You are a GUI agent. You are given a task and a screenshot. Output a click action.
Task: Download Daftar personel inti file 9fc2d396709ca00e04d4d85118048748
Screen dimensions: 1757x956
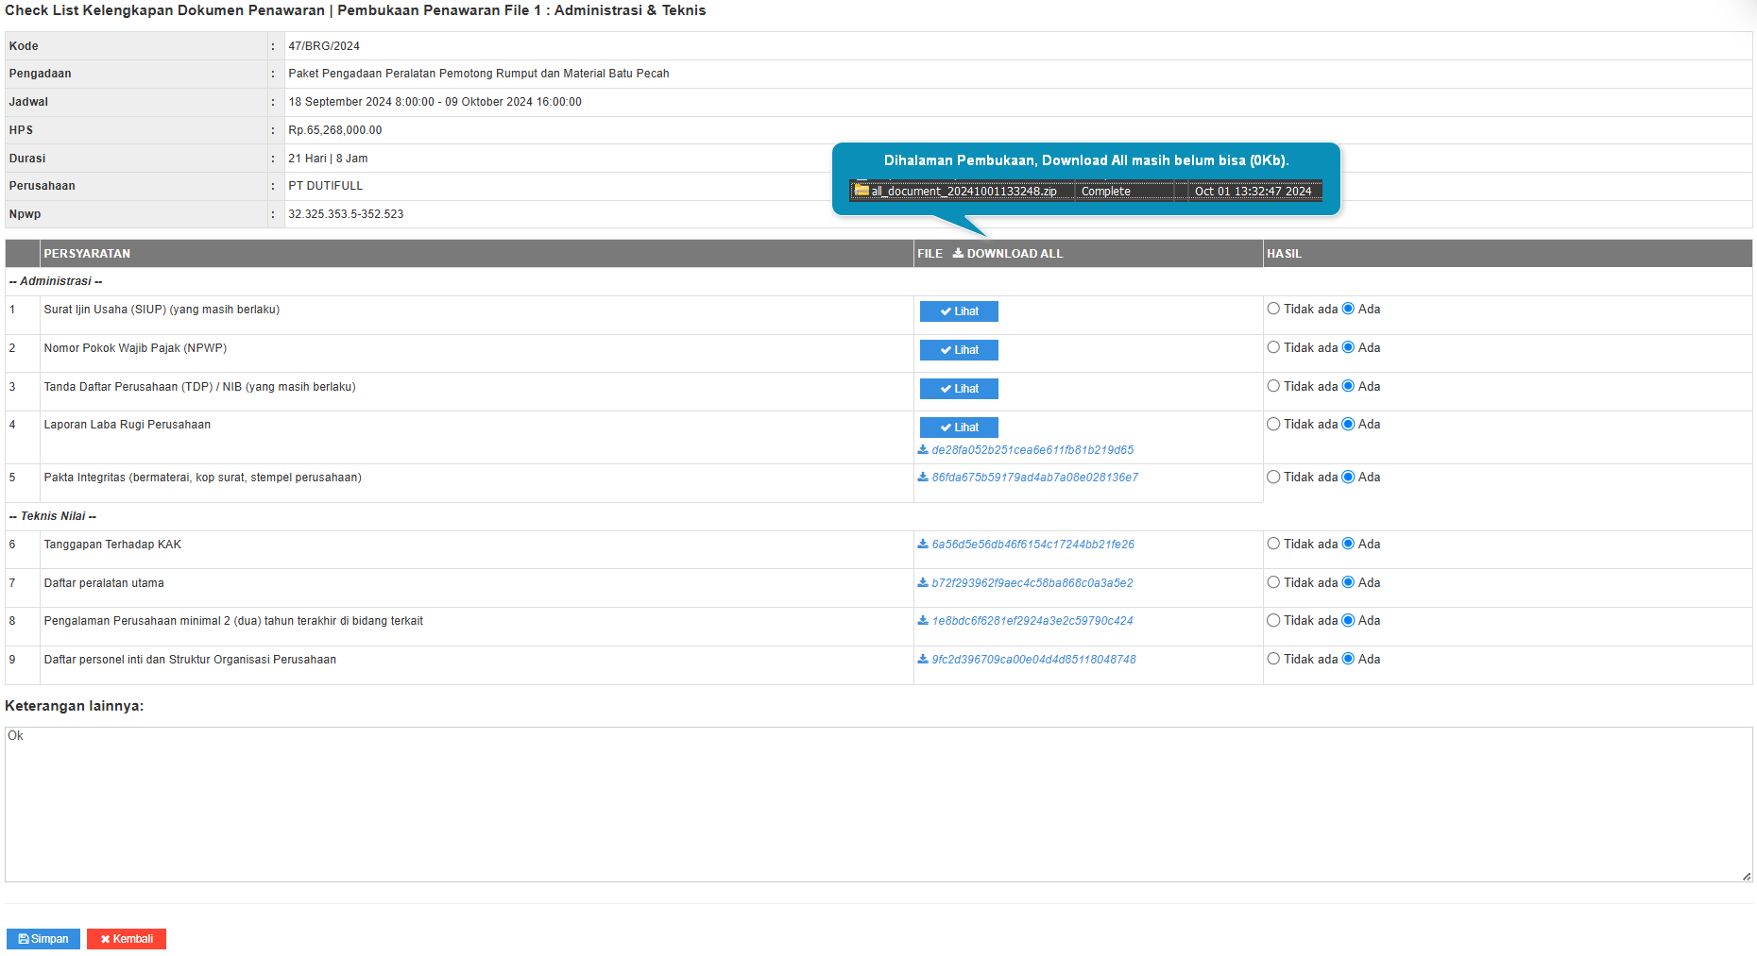coord(1027,660)
